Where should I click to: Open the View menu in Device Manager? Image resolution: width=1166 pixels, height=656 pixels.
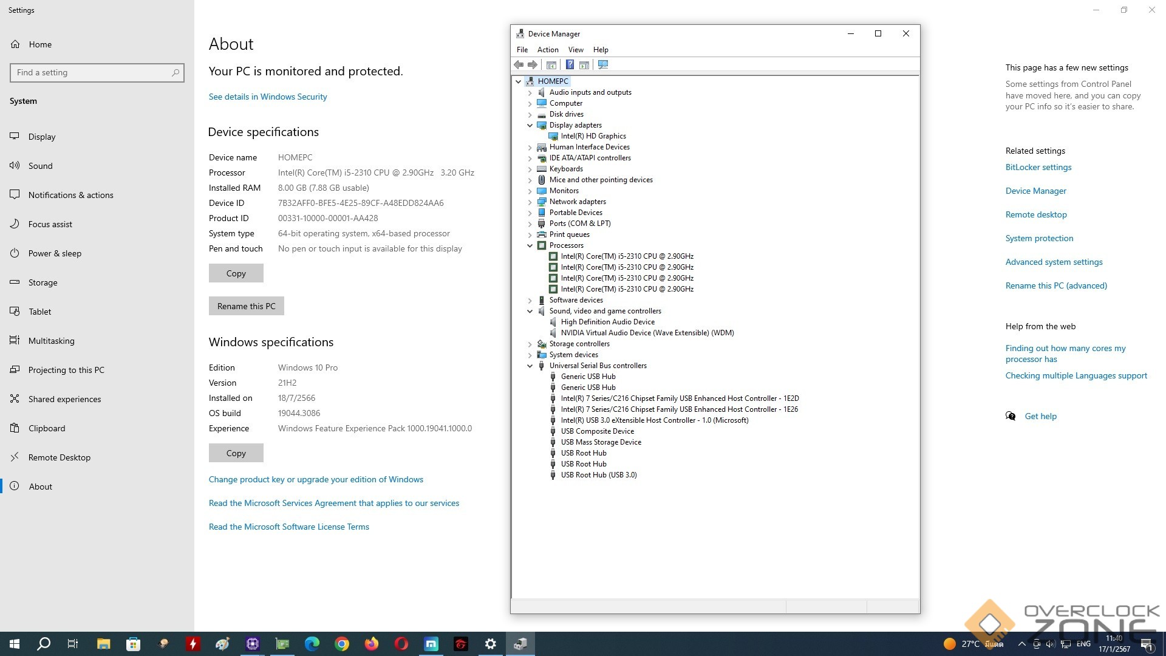[x=575, y=50]
